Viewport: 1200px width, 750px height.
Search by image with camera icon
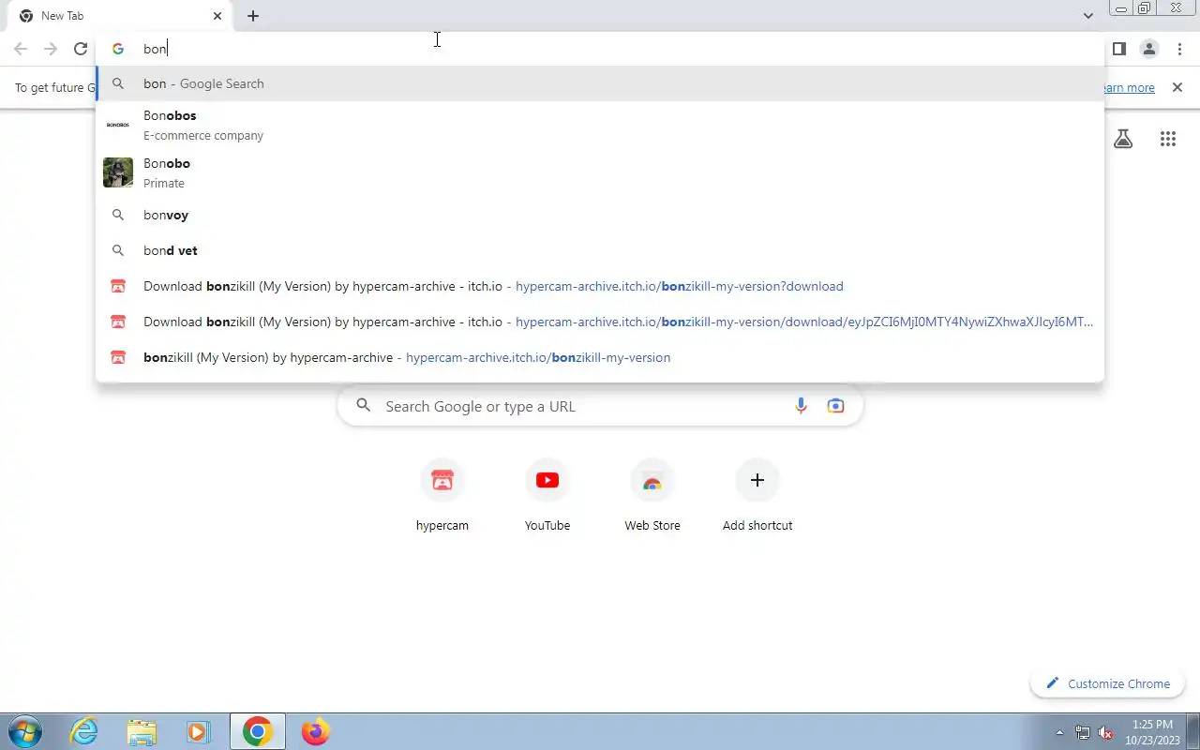835,406
